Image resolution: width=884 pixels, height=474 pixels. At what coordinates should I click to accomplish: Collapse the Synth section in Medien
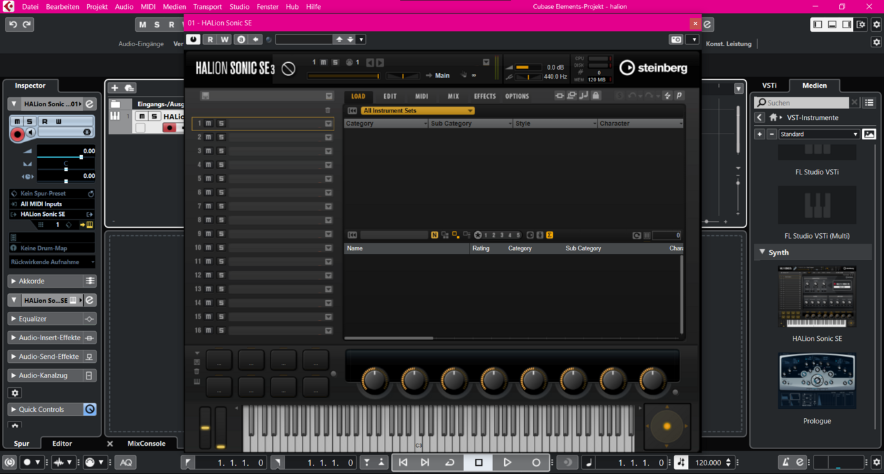(x=762, y=253)
